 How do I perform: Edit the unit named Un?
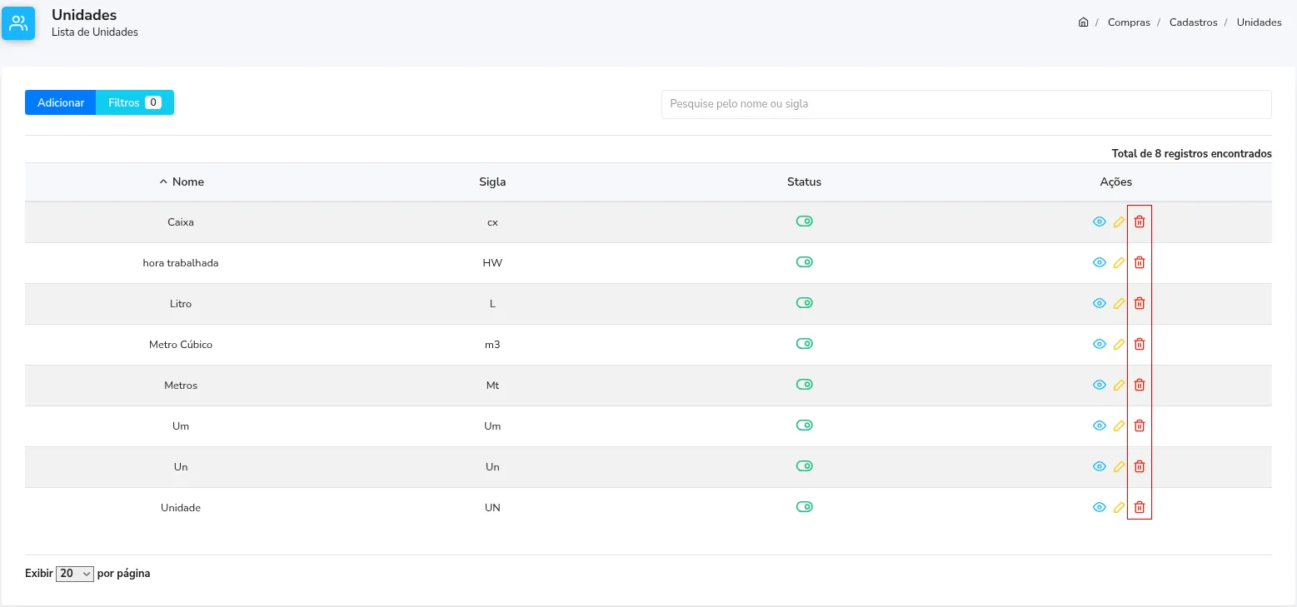(x=1119, y=466)
